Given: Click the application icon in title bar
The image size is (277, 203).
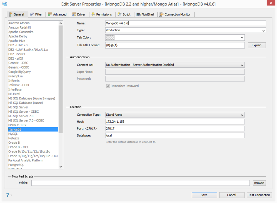Looking at the screenshot, I should [x=5, y=4].
